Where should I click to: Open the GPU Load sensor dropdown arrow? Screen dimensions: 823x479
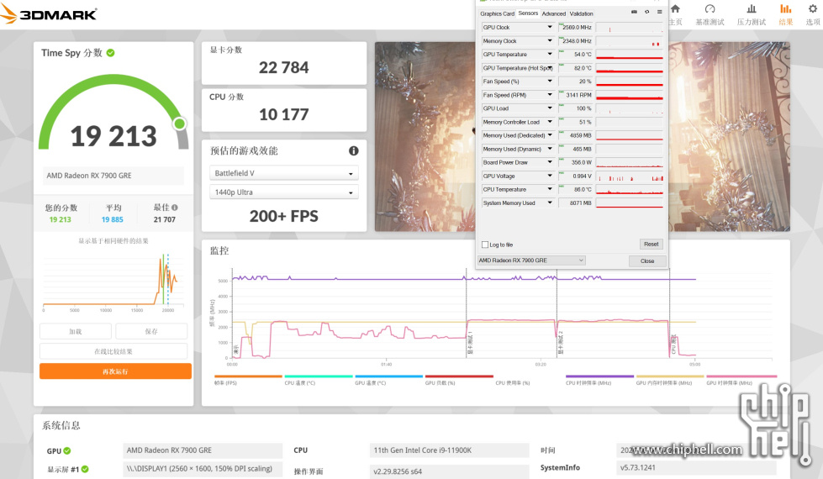tap(550, 108)
